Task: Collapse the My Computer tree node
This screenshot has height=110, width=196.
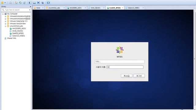Action: [3, 14]
